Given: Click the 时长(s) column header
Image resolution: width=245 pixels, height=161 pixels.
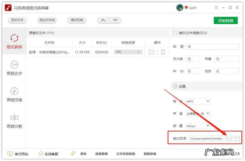Looking at the screenshot, I should [101, 43].
